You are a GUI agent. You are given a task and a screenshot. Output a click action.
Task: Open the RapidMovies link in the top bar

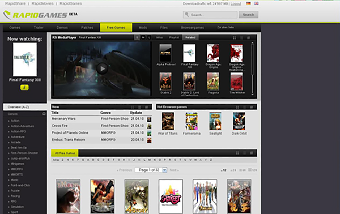coord(42,4)
